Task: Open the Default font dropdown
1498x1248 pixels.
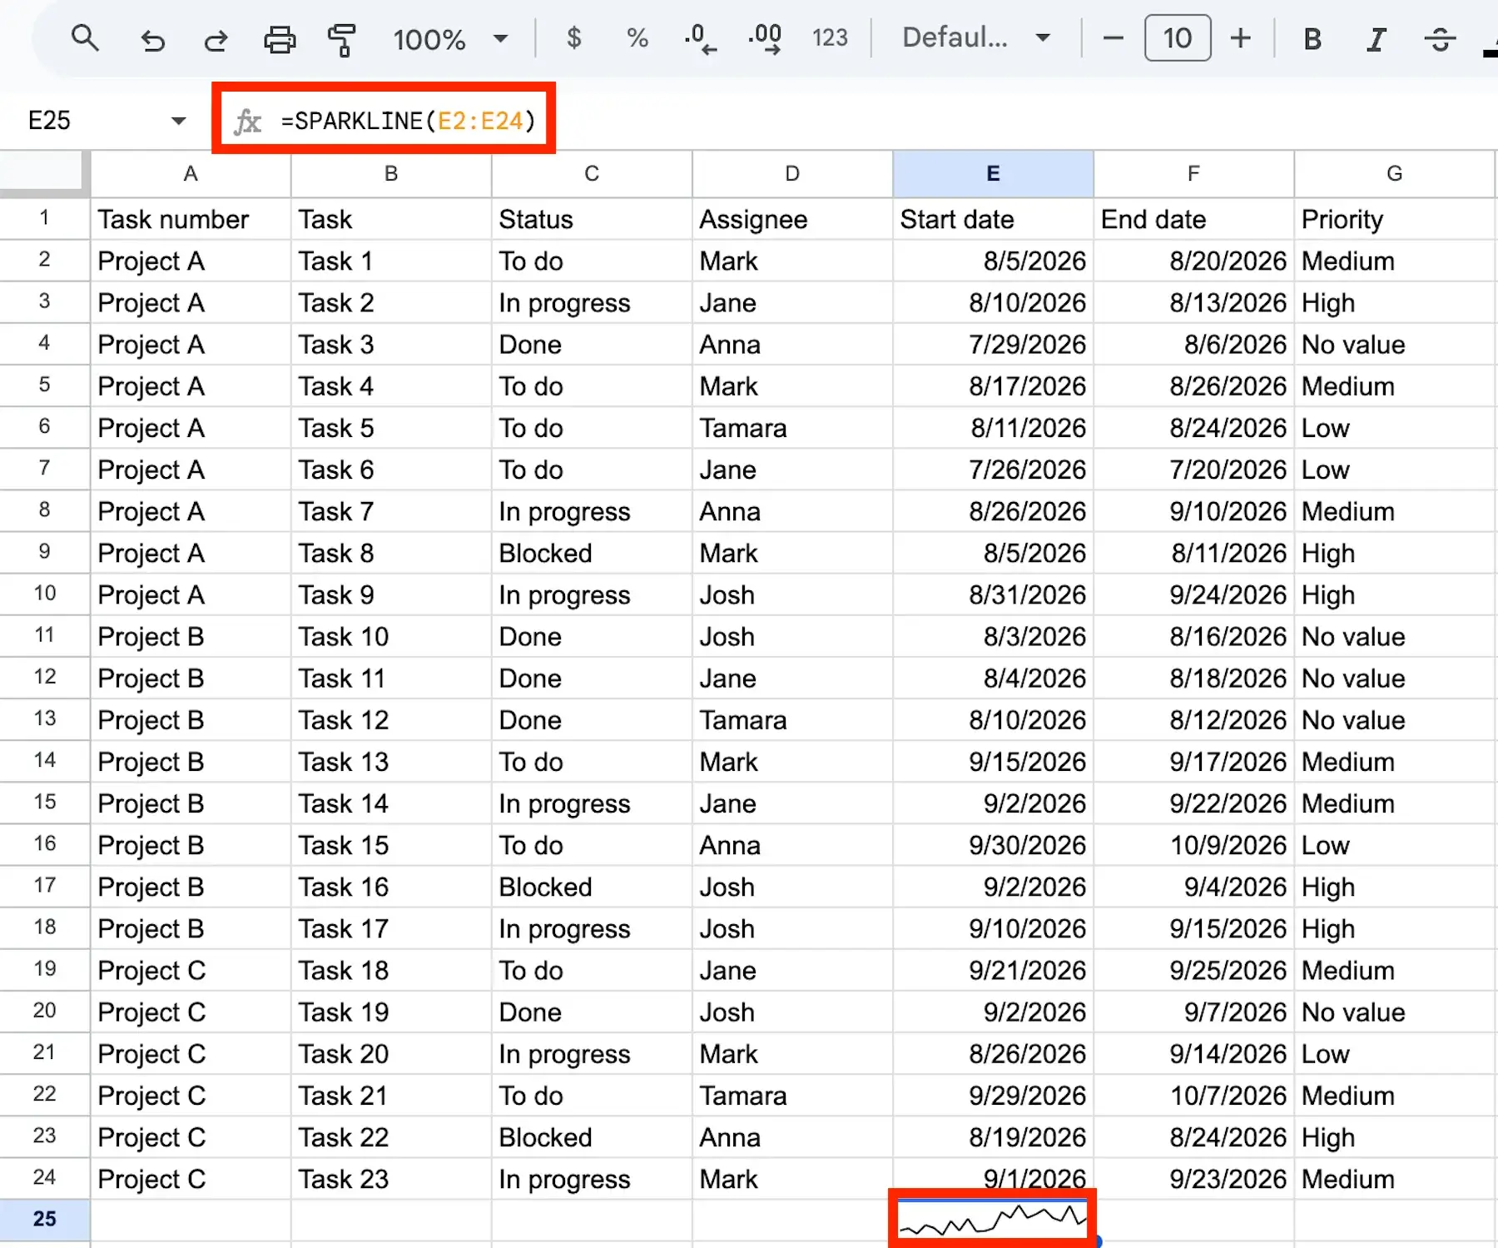Action: pyautogui.click(x=976, y=38)
